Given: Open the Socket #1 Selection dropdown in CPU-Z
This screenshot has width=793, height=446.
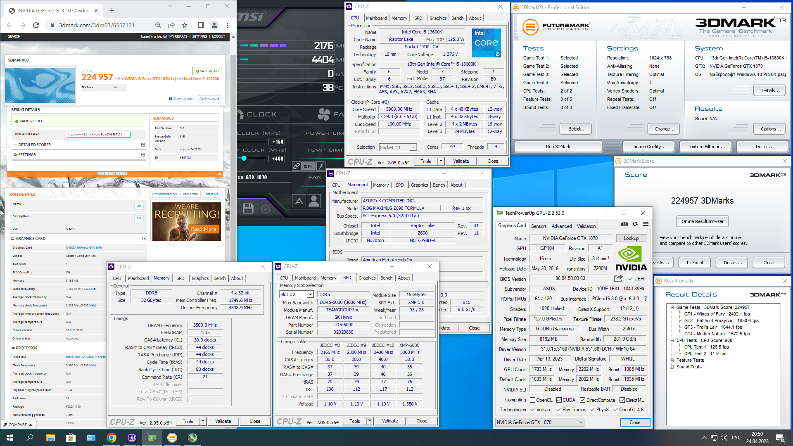Looking at the screenshot, I should point(398,147).
